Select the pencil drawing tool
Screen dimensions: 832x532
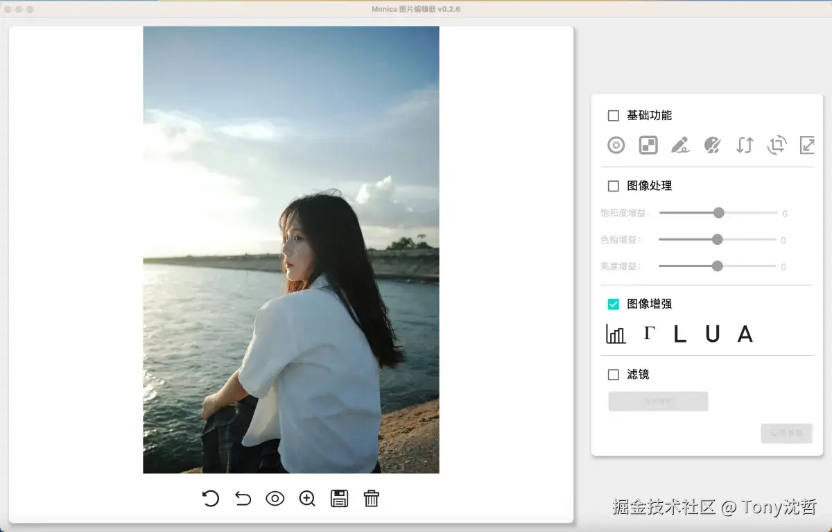(680, 145)
